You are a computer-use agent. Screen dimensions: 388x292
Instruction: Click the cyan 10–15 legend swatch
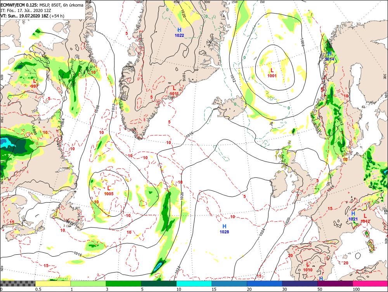[194, 283]
